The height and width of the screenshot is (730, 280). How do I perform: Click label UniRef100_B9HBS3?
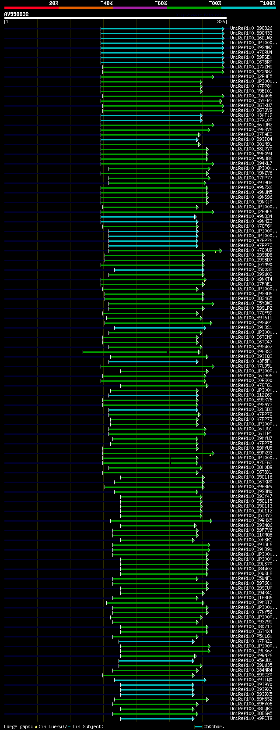pyautogui.click(x=251, y=352)
